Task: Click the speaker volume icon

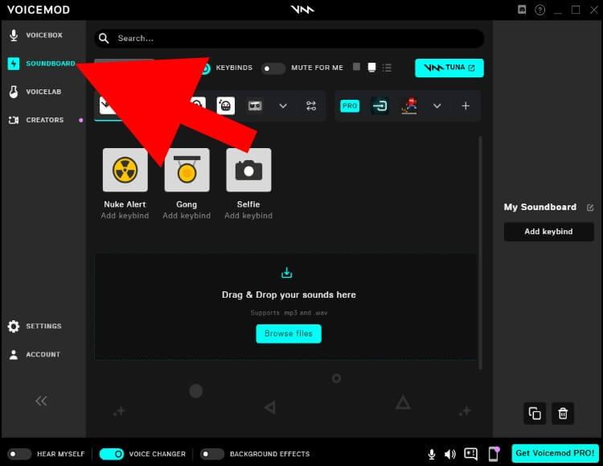Action: pyautogui.click(x=450, y=455)
